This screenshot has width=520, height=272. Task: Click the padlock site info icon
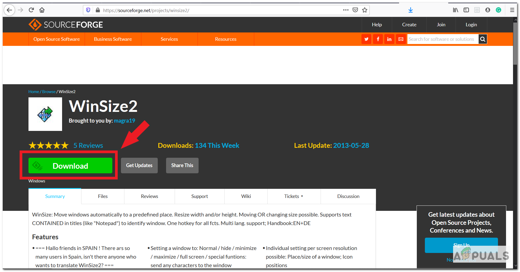[98, 10]
